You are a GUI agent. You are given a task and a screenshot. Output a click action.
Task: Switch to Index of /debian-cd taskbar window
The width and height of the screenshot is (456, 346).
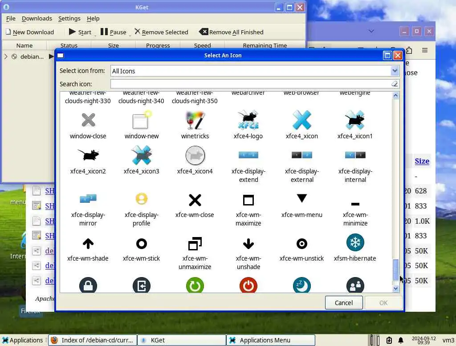tap(92, 340)
